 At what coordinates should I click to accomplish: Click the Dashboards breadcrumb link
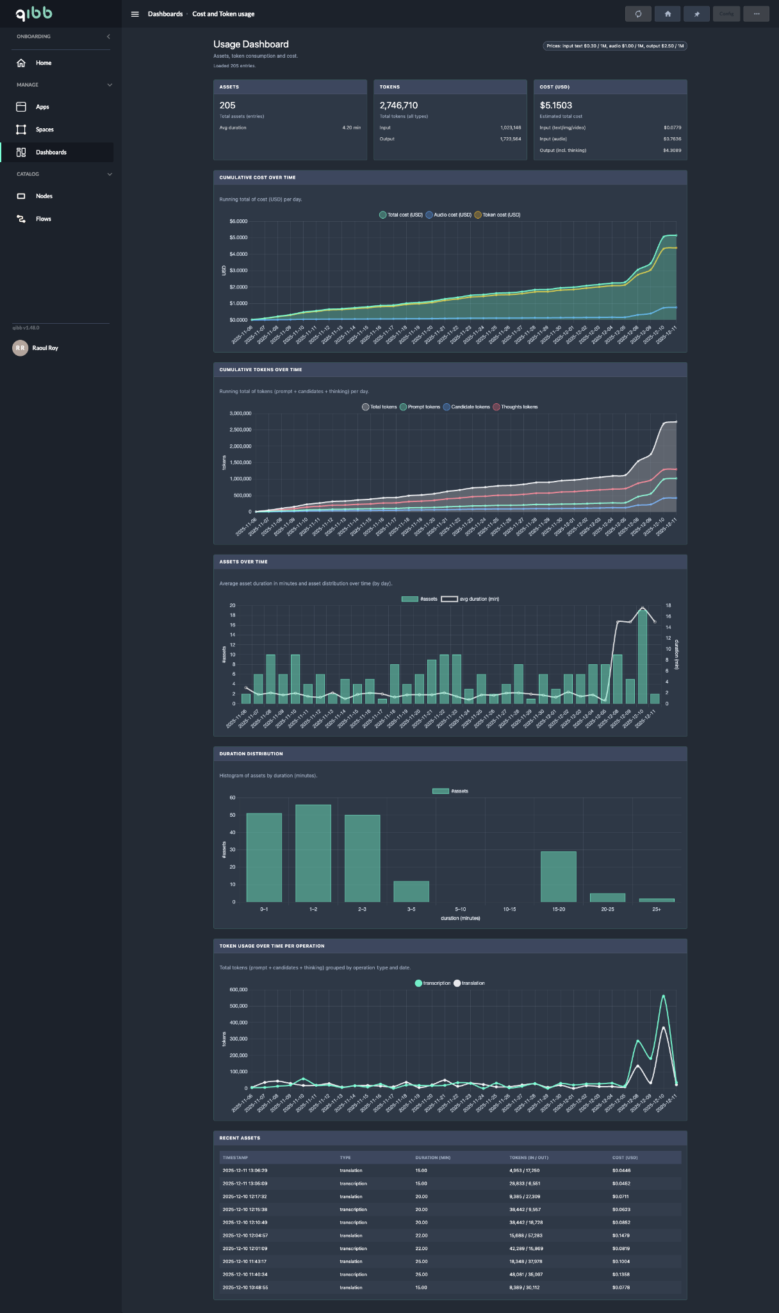coord(165,14)
